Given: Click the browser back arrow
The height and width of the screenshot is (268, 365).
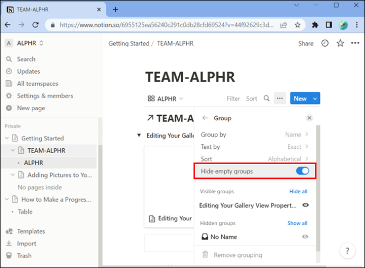Looking at the screenshot, I should 8,25.
